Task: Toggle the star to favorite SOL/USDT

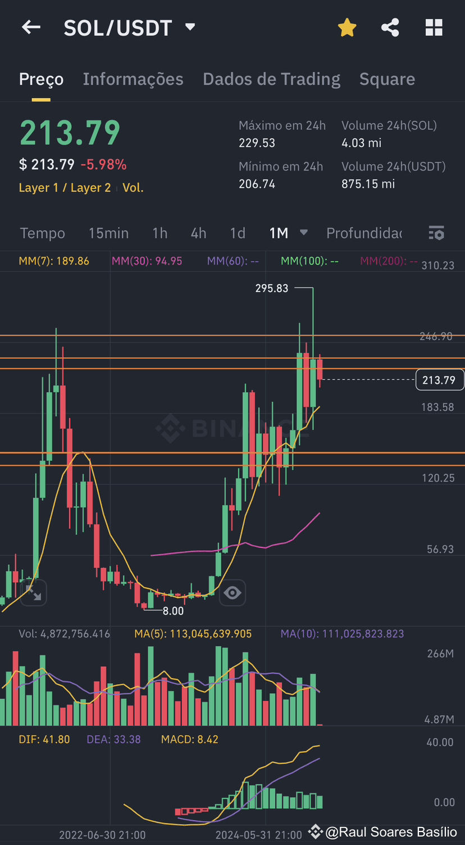Action: coord(347,27)
